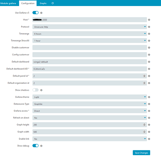Save Changes button click
The image size is (161, 158).
pos(141,153)
